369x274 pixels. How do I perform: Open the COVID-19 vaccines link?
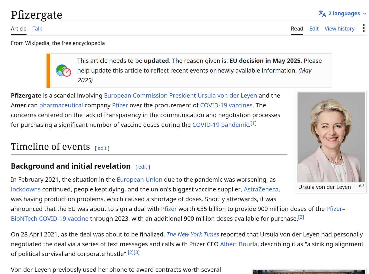pyautogui.click(x=226, y=105)
